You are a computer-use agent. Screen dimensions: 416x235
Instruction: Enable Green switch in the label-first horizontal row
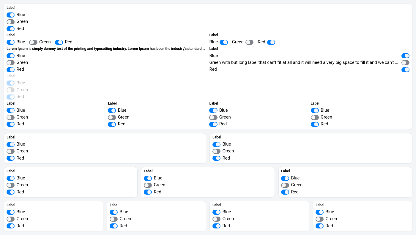pos(249,42)
